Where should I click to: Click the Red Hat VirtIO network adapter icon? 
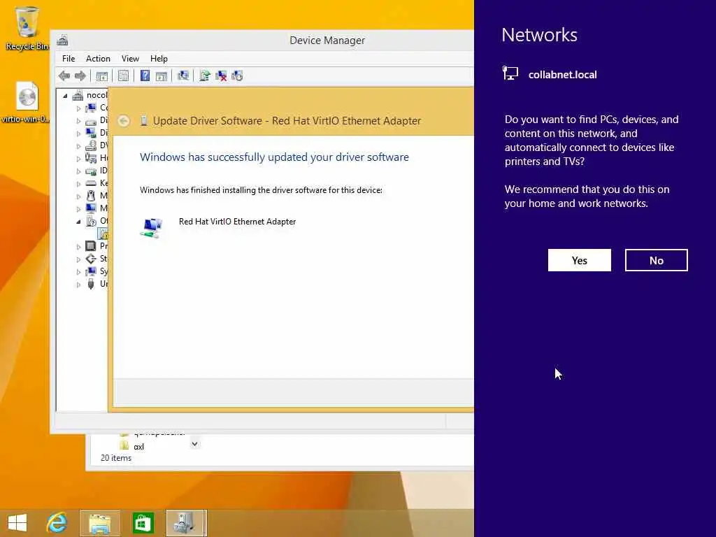[x=152, y=228]
